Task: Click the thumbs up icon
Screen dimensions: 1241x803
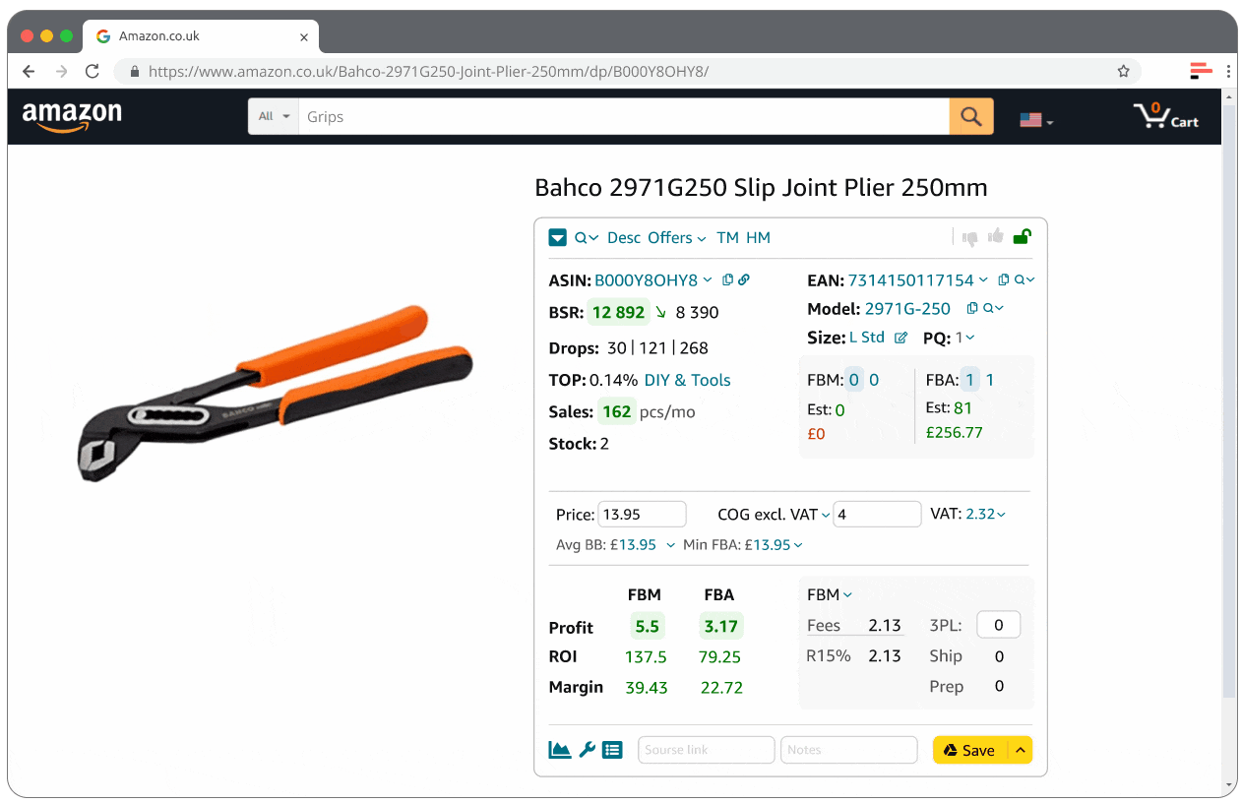Action: point(996,236)
